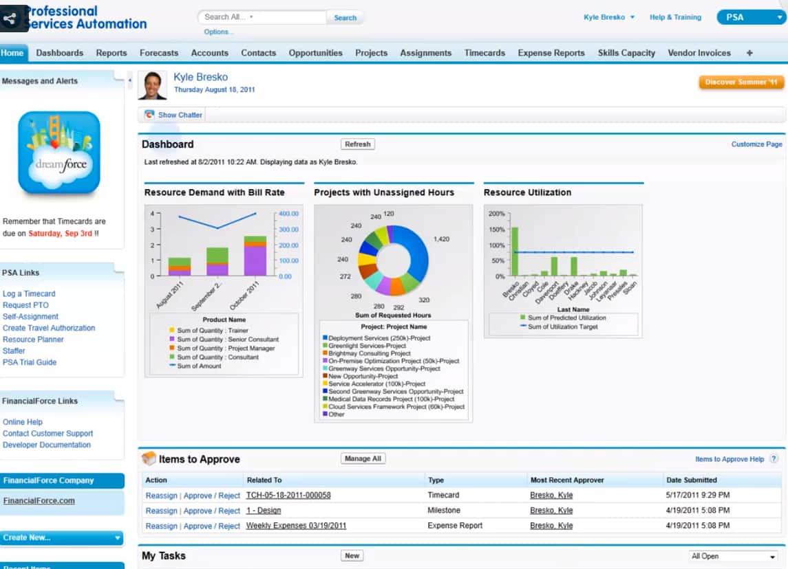Open the Resource Demand with Bill Rate chart
Screen dimensions: 788x569
click(224, 291)
